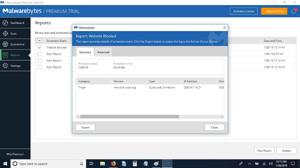Switch to the Summary tab

[x=85, y=52]
